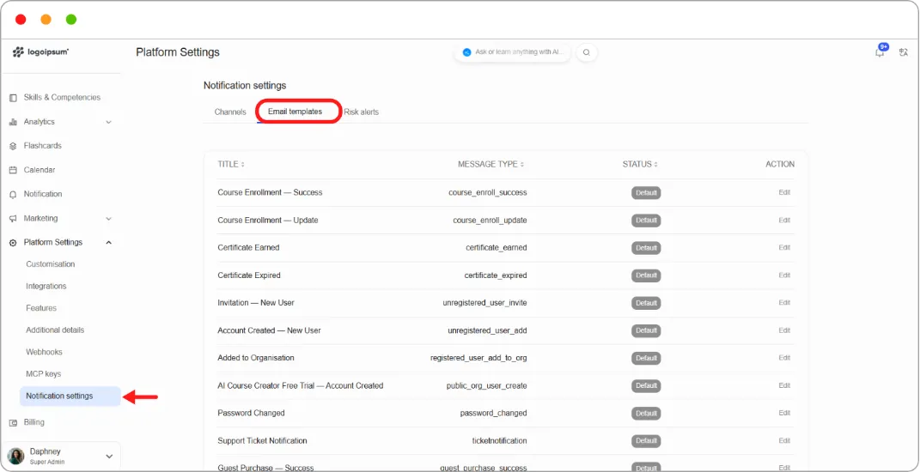Click the registered_user_add_to_org message type
This screenshot has width=920, height=472.
point(478,358)
